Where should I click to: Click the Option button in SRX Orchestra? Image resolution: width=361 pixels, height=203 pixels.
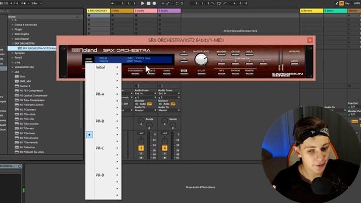pos(235,55)
